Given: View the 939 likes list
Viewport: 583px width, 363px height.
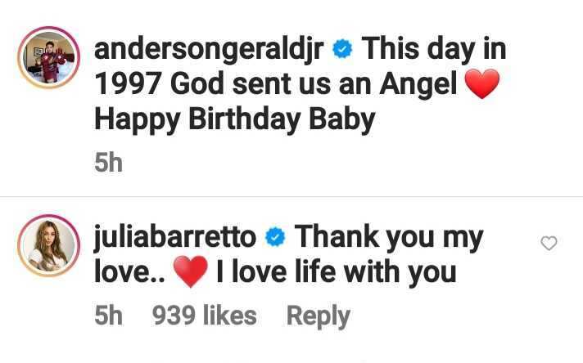Looking at the screenshot, I should 204,316.
